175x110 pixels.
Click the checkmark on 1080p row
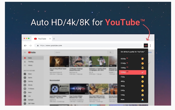pyautogui.click(x=142, y=72)
